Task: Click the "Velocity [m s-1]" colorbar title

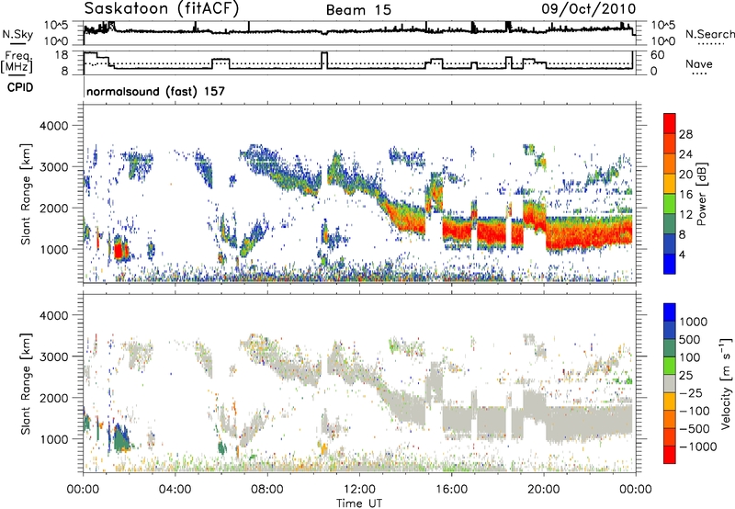Action: (726, 383)
